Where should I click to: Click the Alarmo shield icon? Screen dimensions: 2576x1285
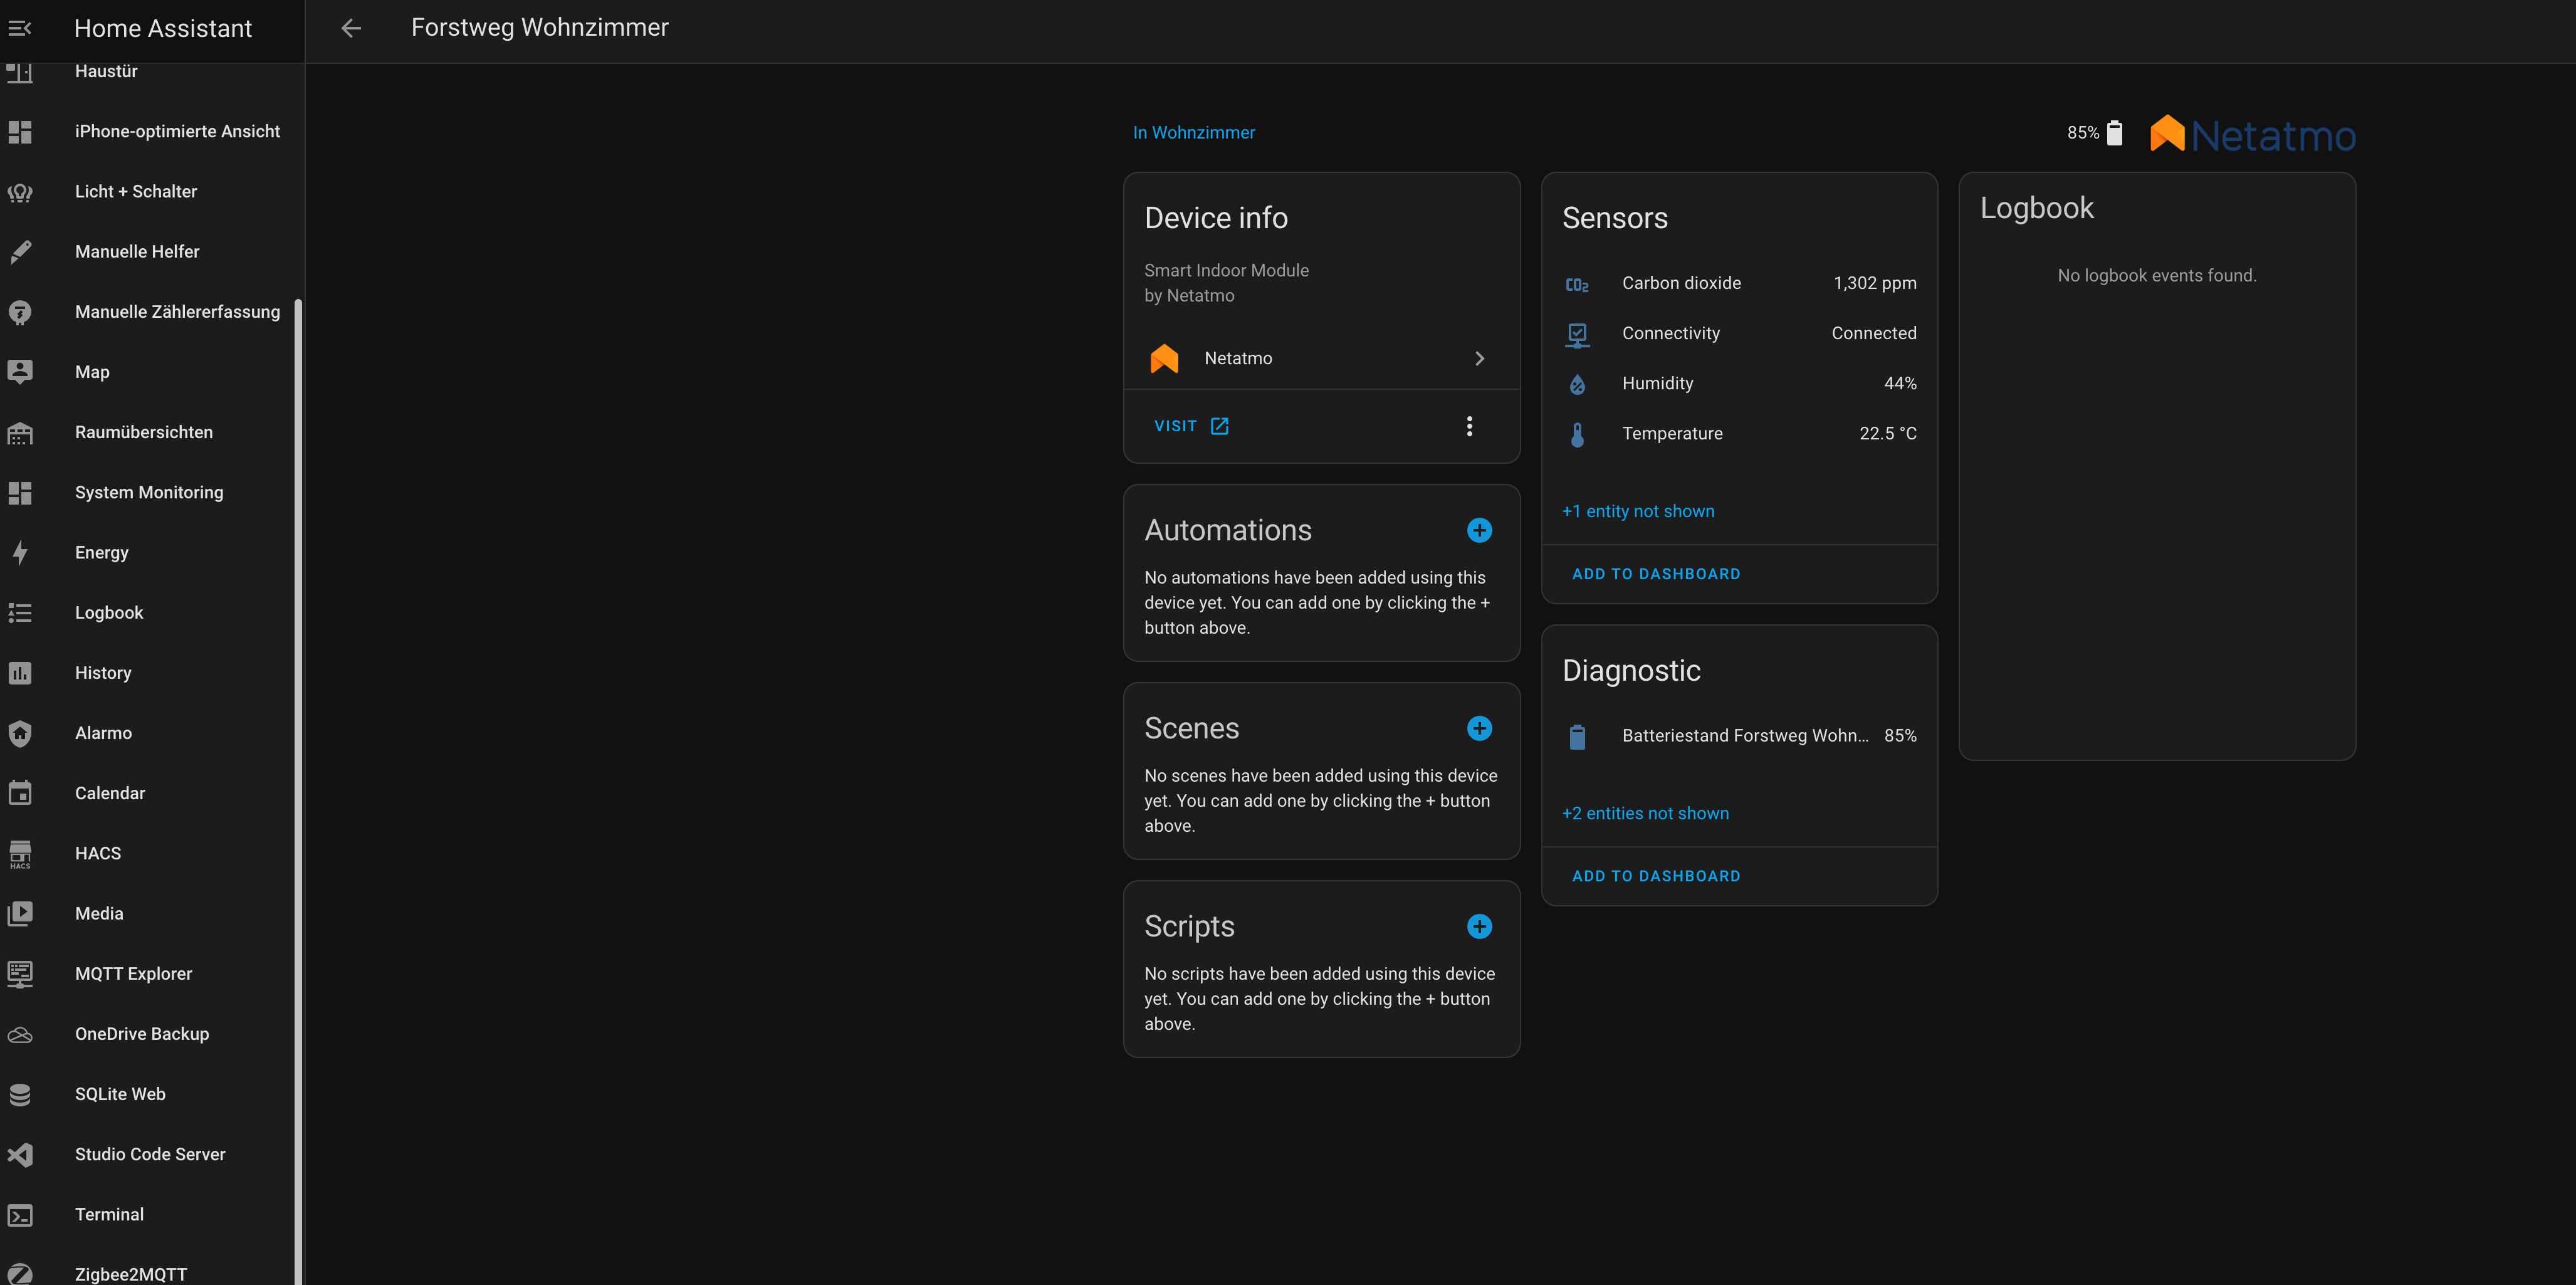(20, 733)
